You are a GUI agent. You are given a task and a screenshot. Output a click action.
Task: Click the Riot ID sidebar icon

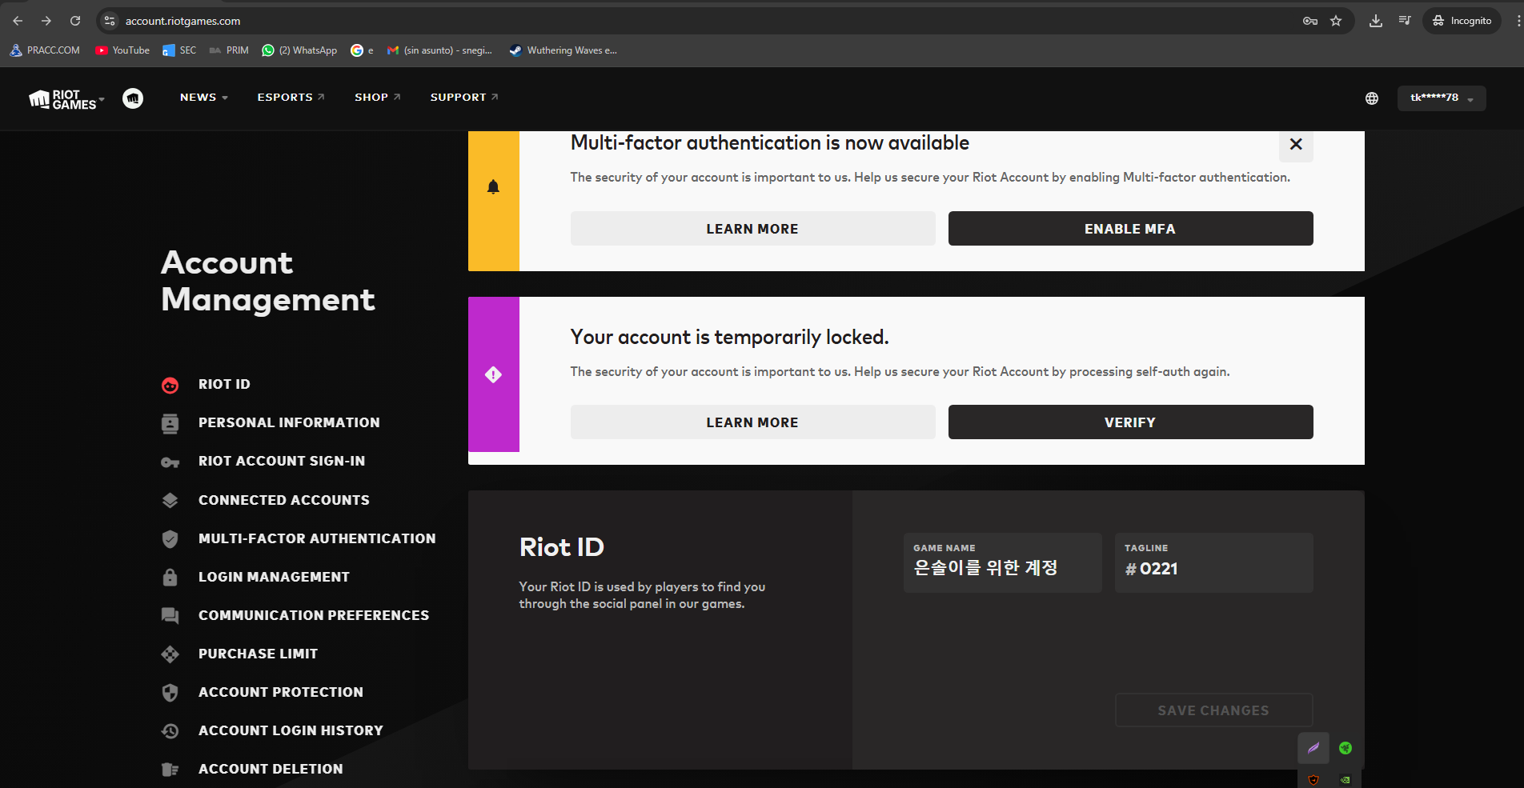point(170,385)
